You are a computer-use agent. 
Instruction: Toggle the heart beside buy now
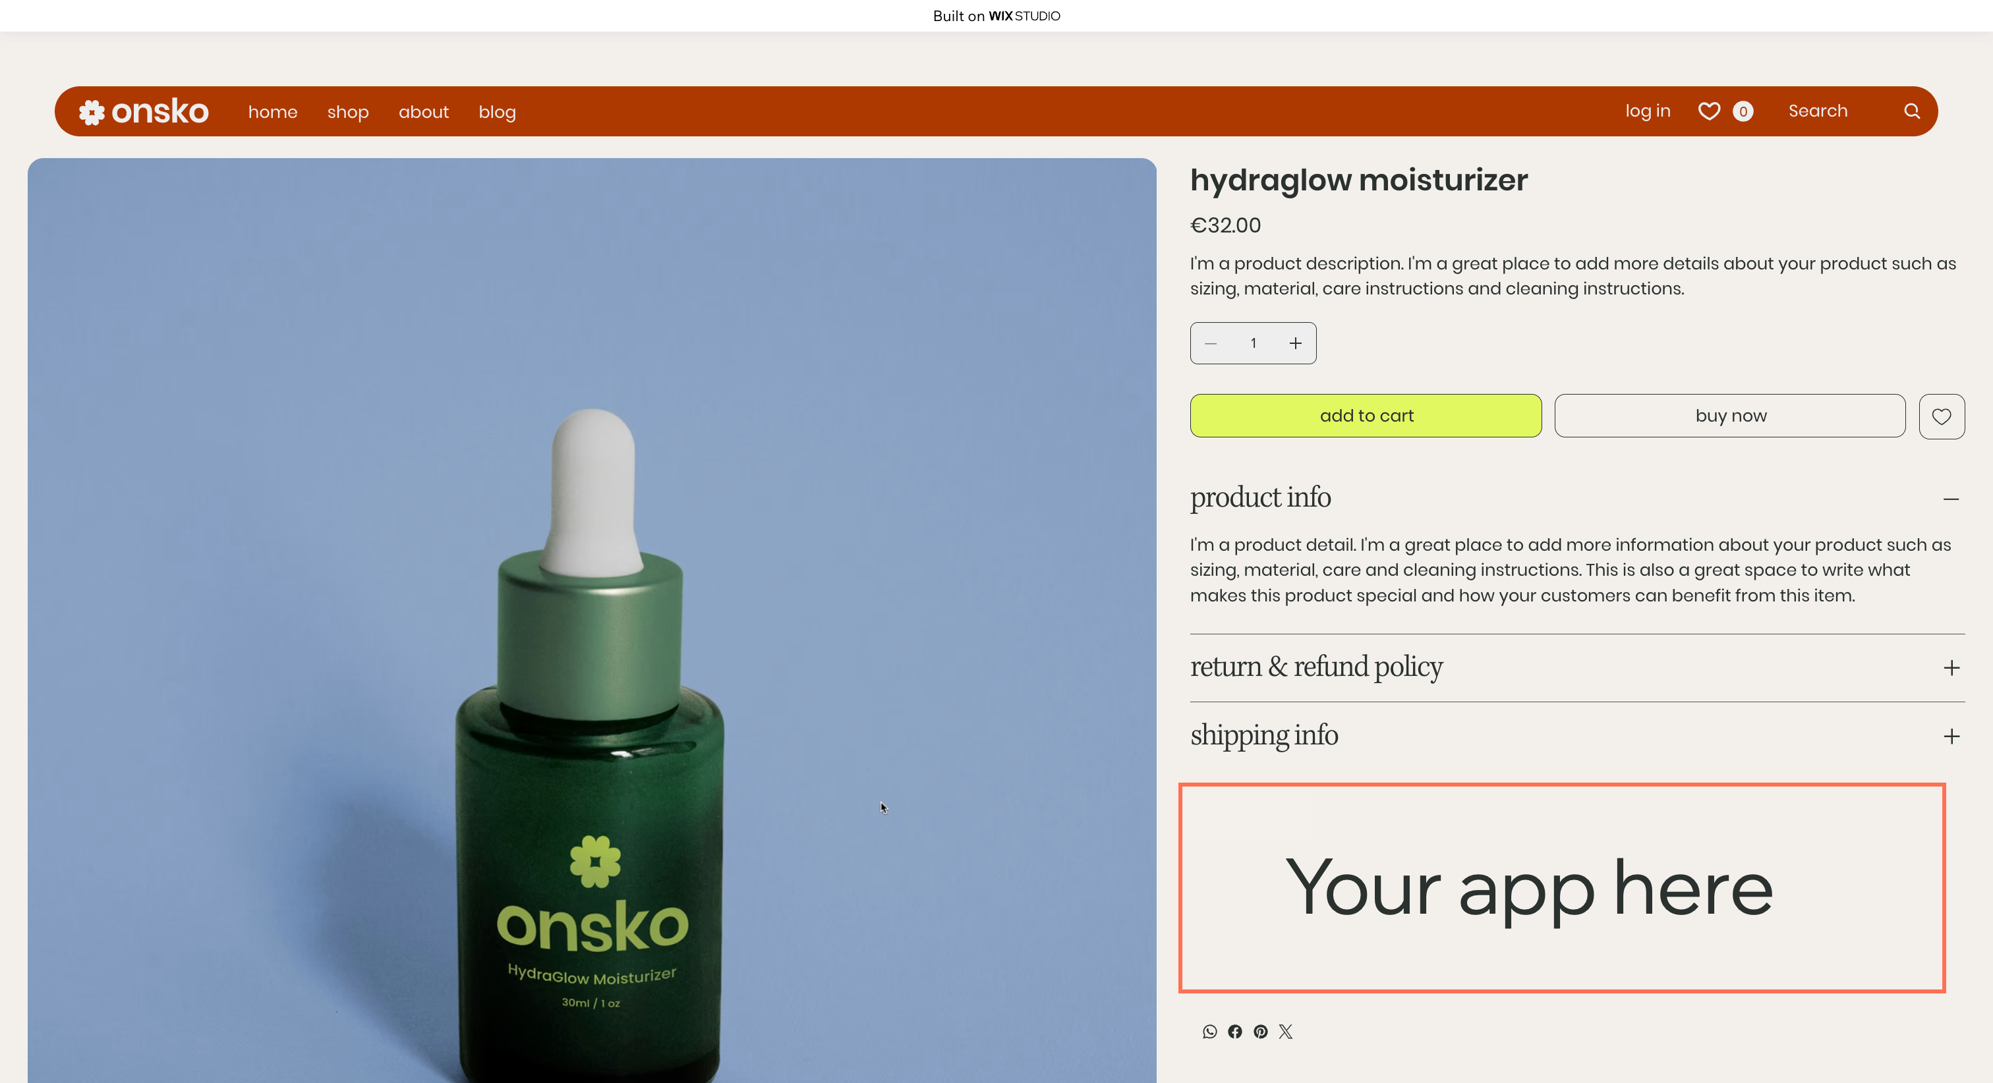click(1941, 416)
